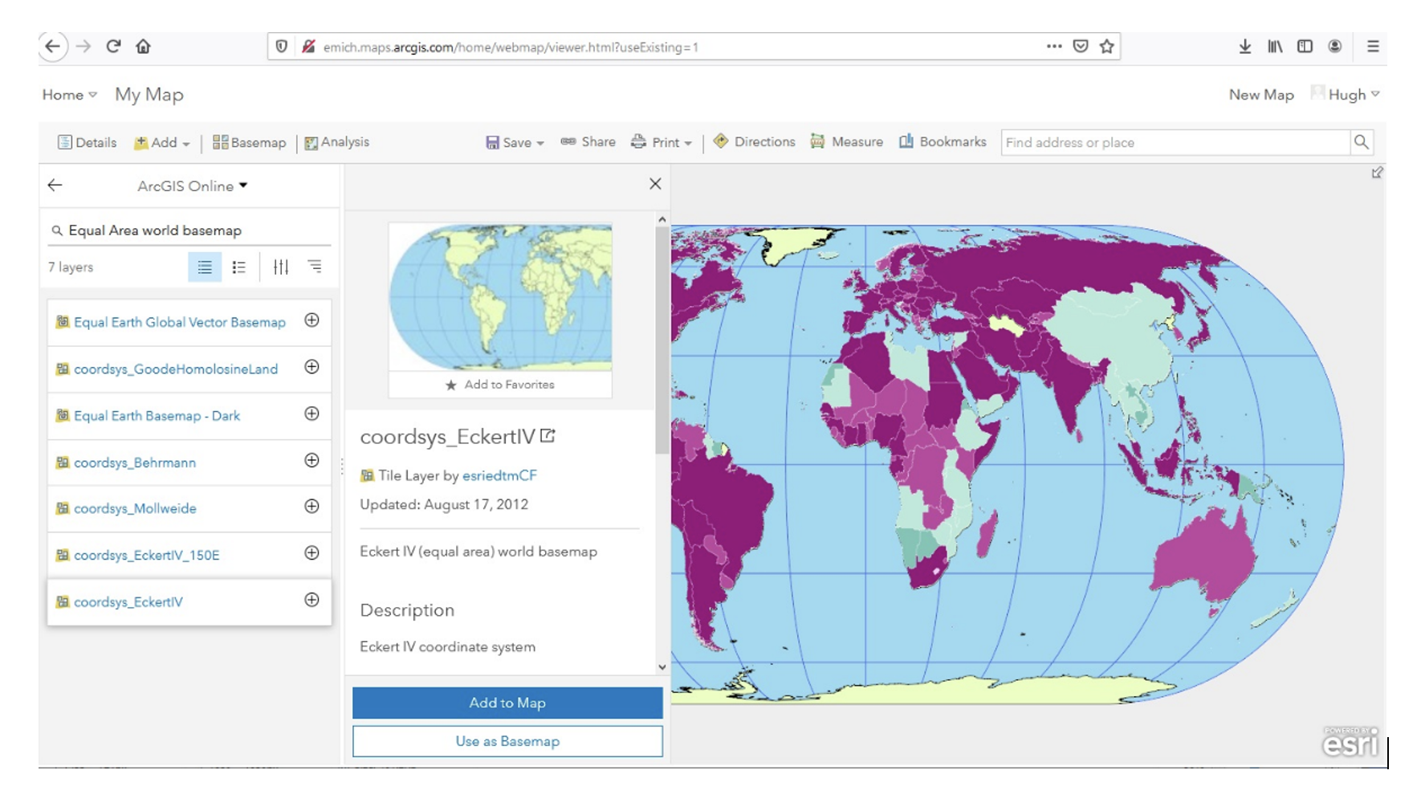Open coordsys_EckertIV_150E item
The width and height of the screenshot is (1421, 811).
(x=146, y=555)
